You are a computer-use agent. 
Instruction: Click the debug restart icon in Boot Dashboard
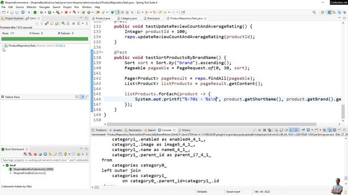click(30, 154)
